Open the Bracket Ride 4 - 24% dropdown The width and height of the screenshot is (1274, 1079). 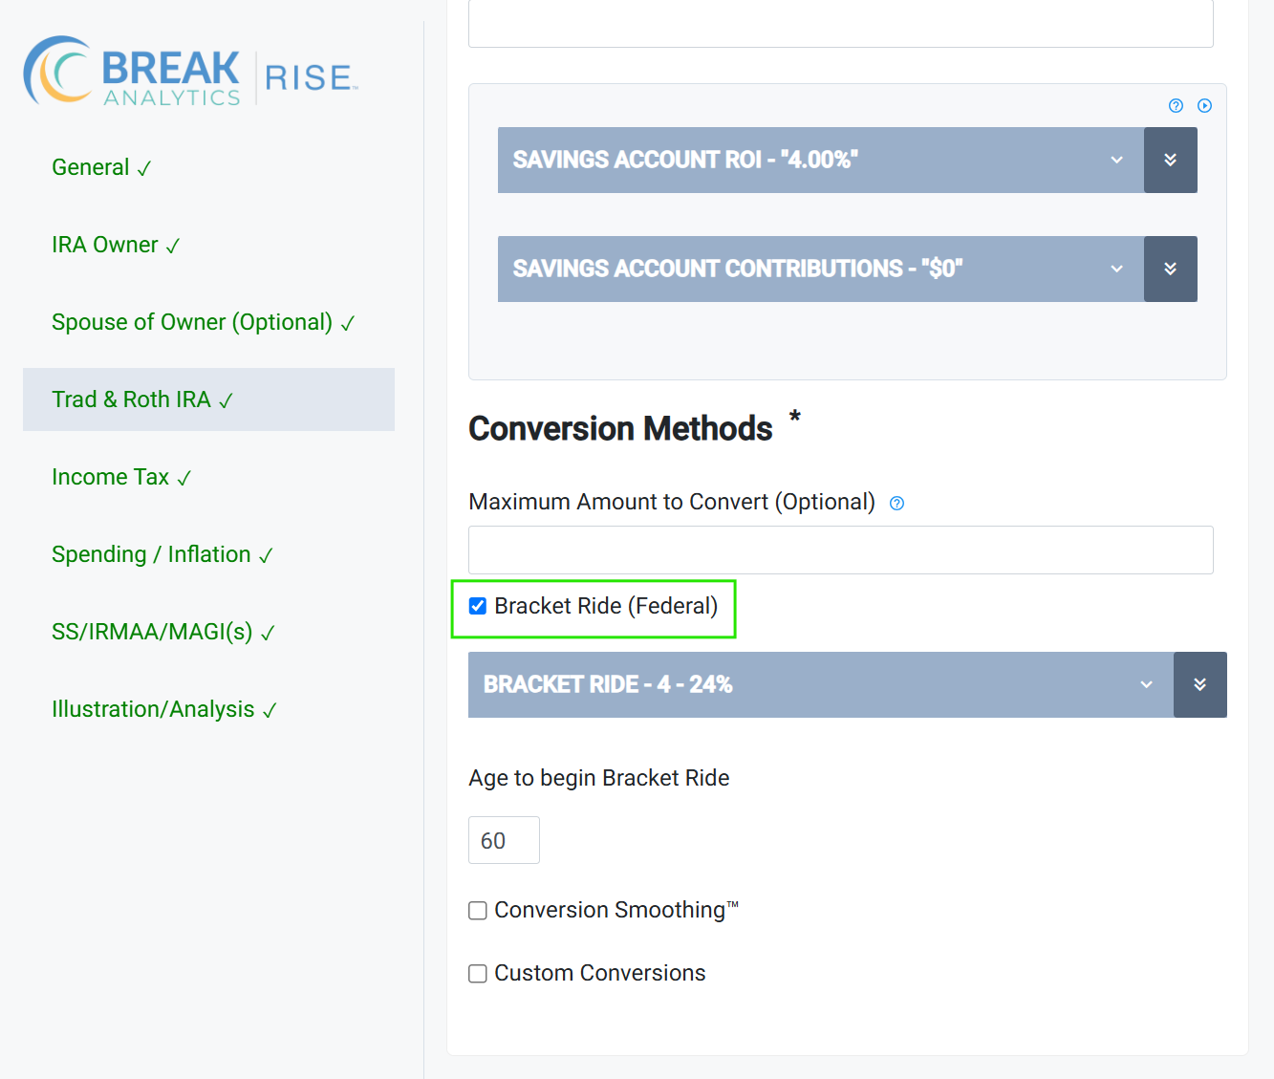[821, 685]
